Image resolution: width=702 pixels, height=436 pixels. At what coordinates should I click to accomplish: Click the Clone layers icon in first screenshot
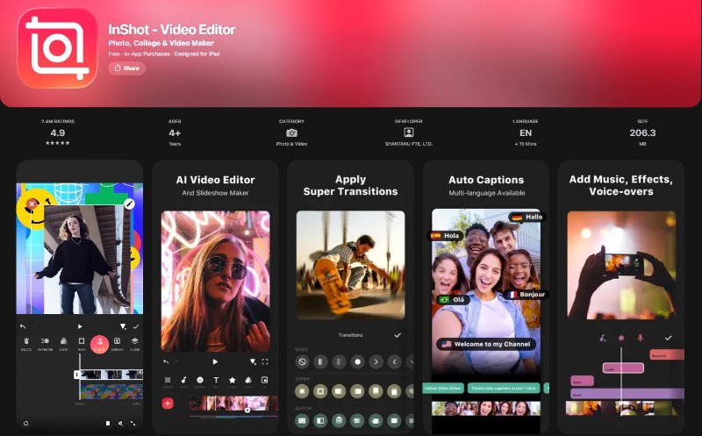[135, 341]
